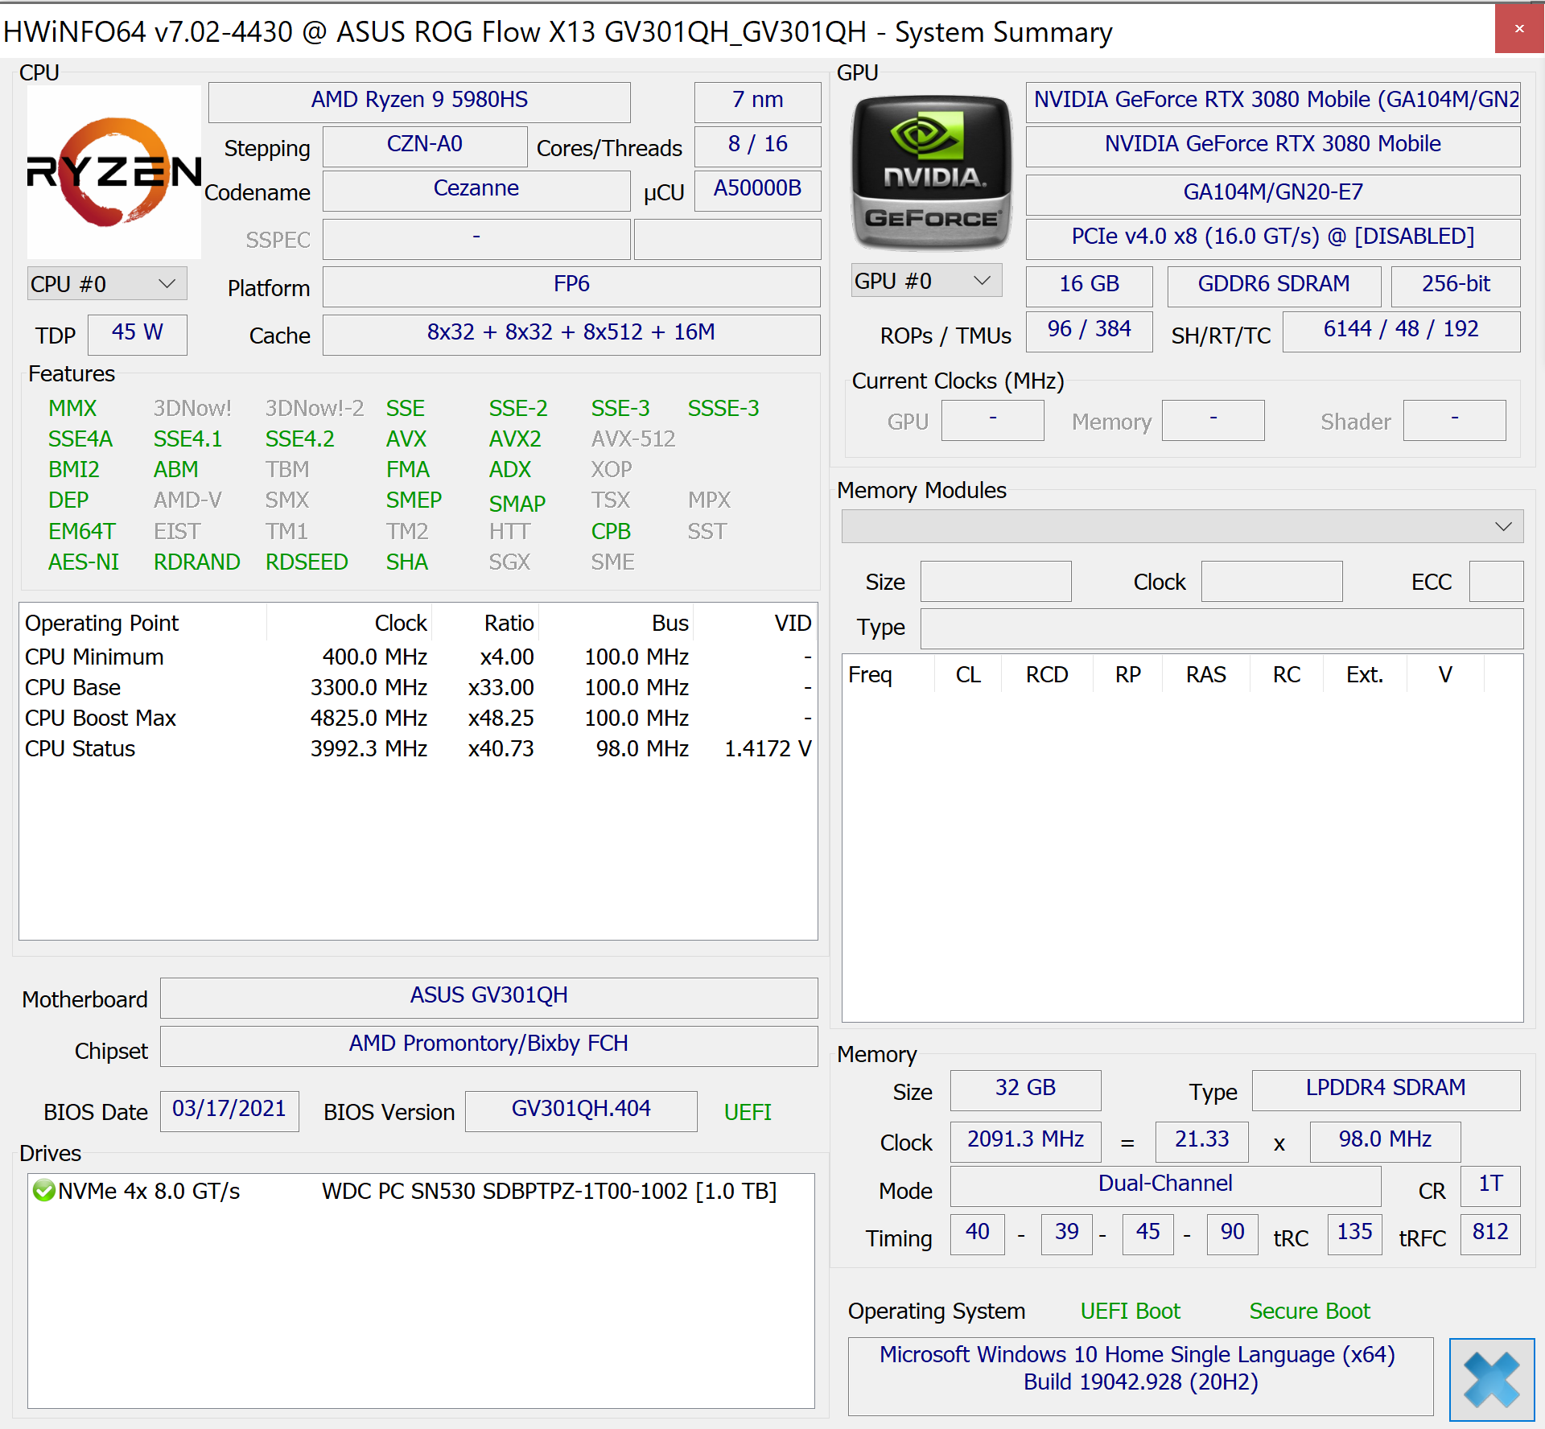Click the tRFC 812 timing value
The height and width of the screenshot is (1429, 1545).
coord(1490,1233)
